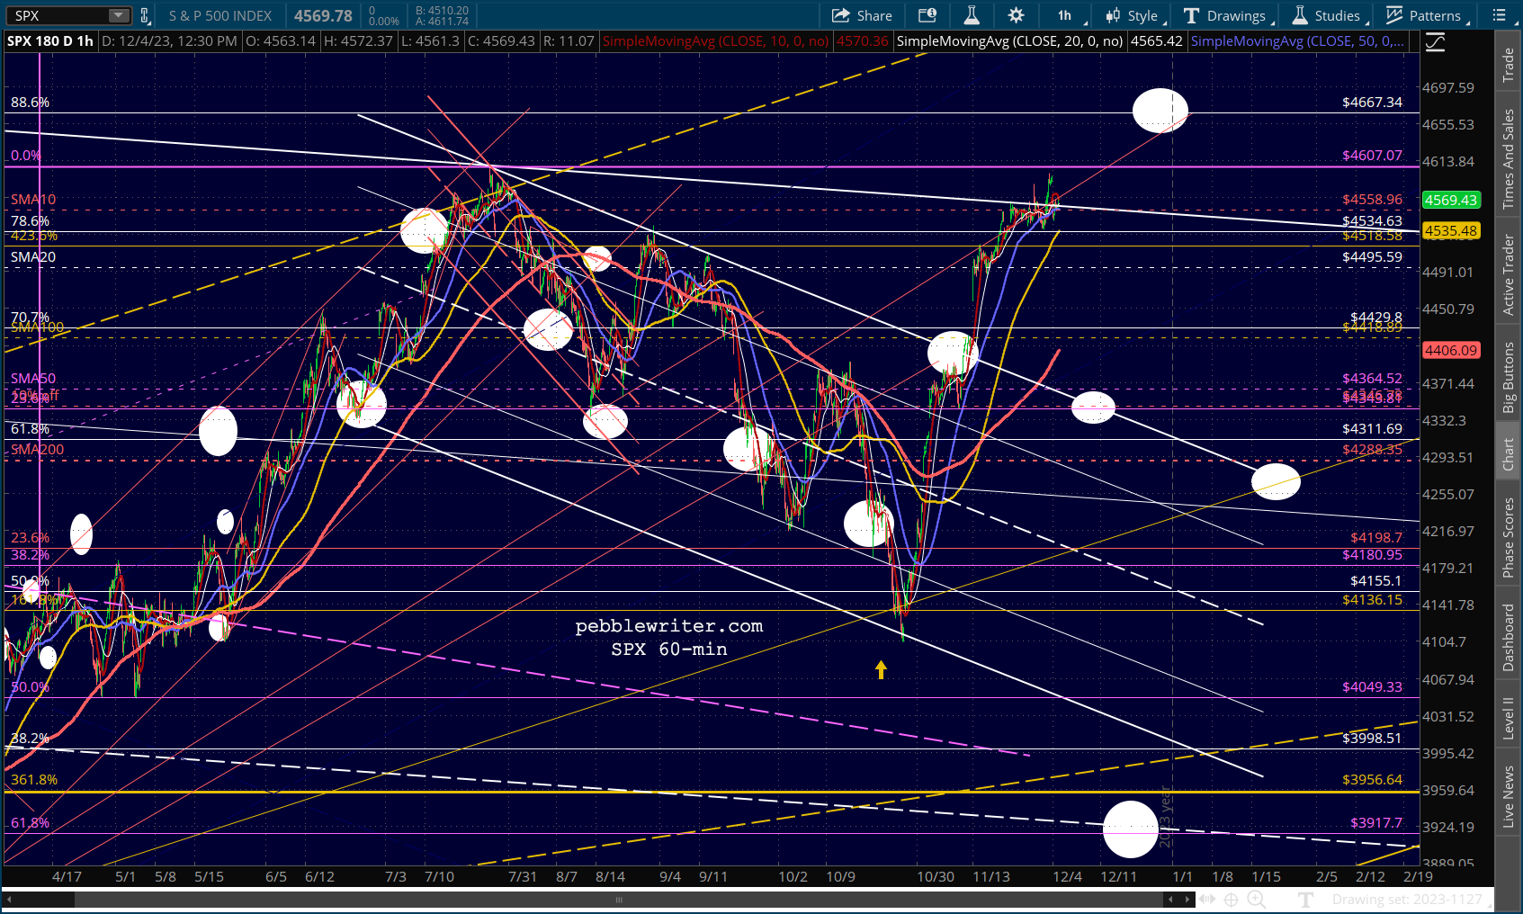Click the flask Edit Studies icon
The image size is (1523, 914).
[972, 15]
